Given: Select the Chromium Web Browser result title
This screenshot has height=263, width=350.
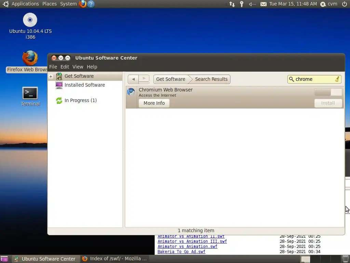Looking at the screenshot, I should 166,90.
